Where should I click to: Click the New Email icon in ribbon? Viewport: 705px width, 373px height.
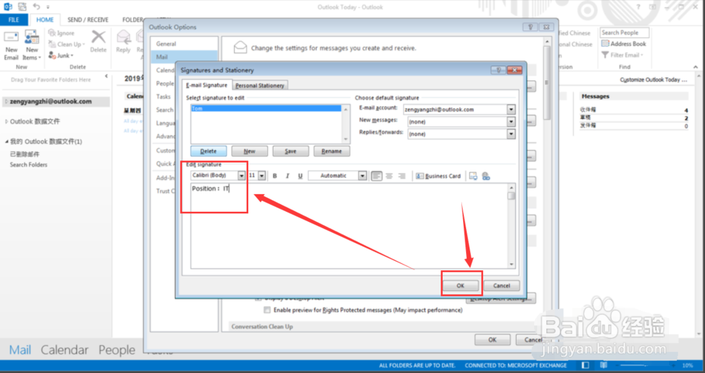[11, 45]
